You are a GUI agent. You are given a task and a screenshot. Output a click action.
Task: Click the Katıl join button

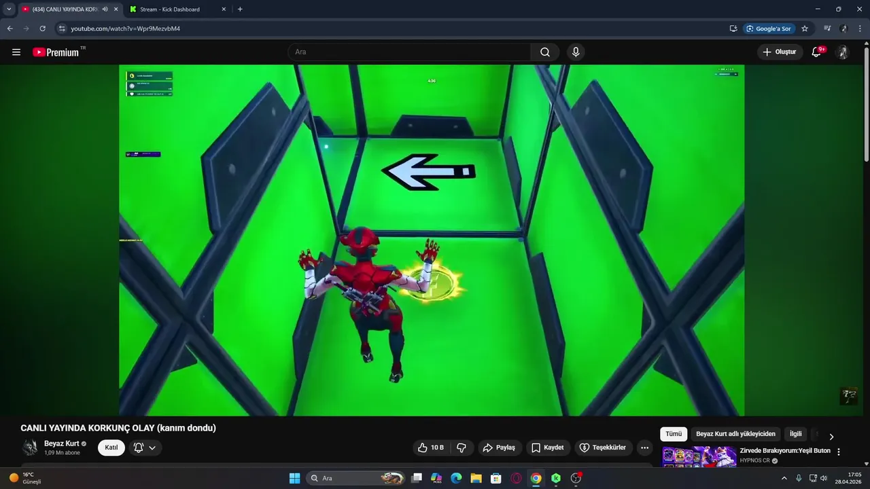111,448
